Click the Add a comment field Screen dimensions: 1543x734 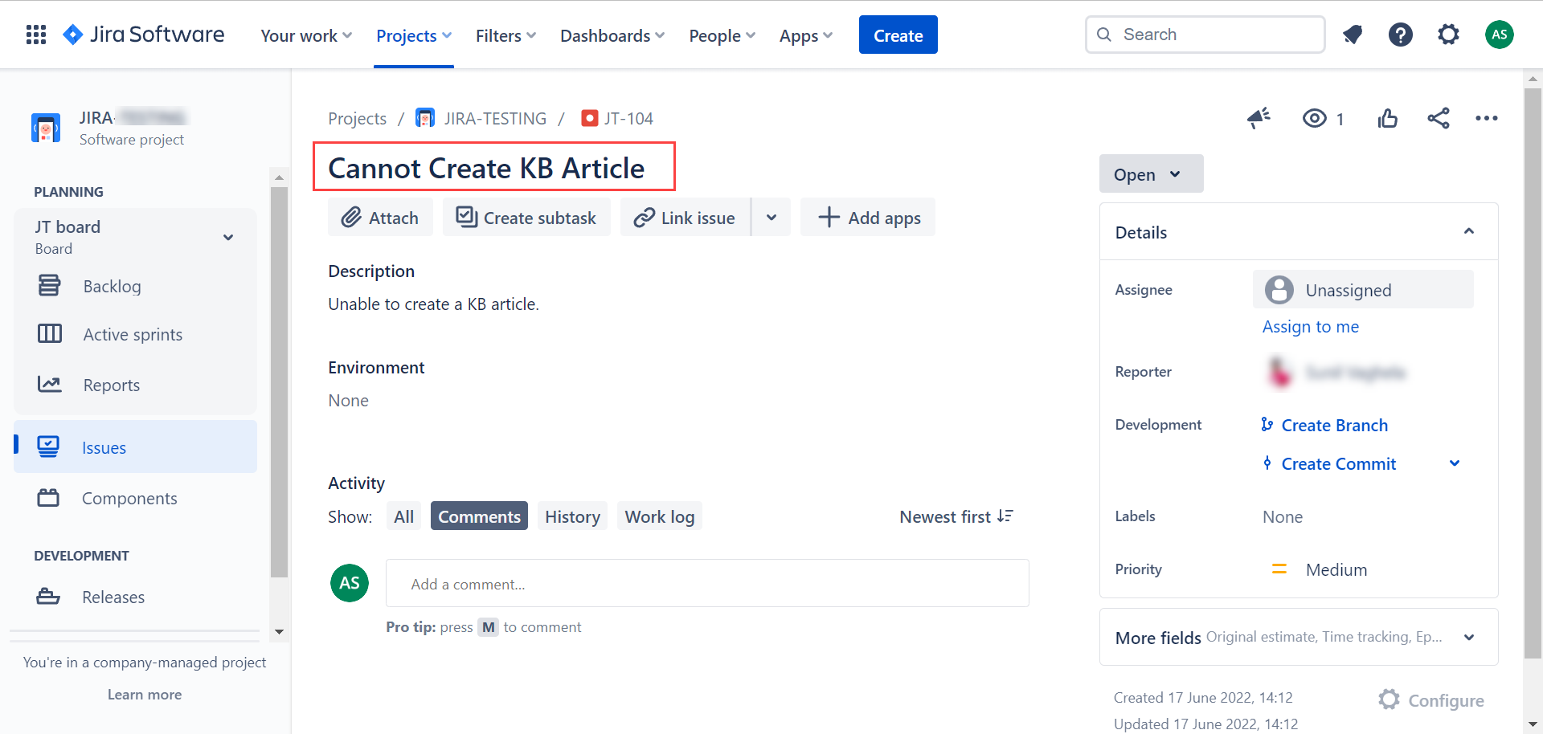(707, 583)
